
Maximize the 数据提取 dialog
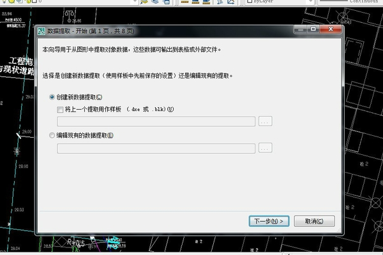pos(313,29)
